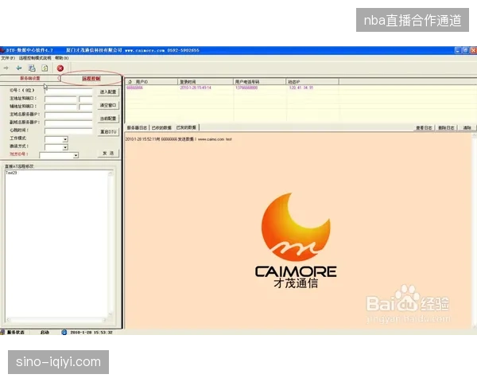477x382 pixels.
Task: Open the 帮助(H) menu
Action: (62, 58)
